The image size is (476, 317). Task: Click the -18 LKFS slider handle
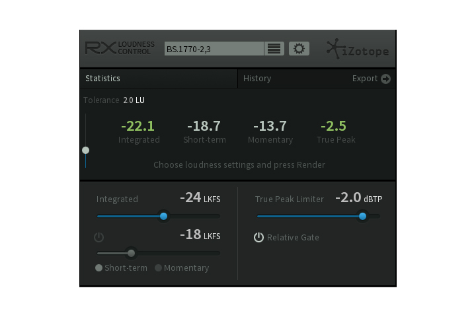coord(131,253)
